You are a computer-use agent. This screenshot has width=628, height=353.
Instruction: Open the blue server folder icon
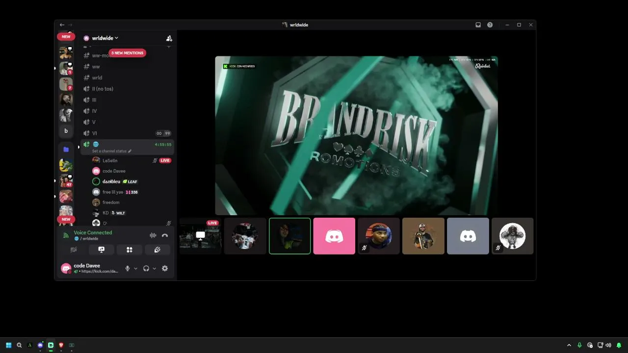tap(66, 149)
